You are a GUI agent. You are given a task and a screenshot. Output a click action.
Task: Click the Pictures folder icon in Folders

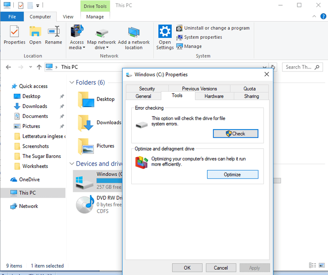click(x=86, y=146)
